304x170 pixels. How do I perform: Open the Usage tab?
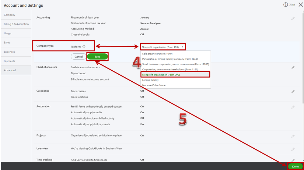[x=16, y=33]
